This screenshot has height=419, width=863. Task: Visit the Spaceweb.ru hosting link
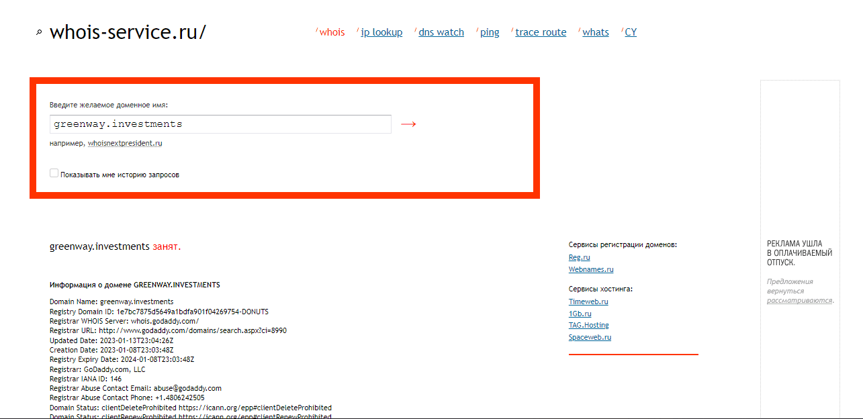tap(590, 337)
